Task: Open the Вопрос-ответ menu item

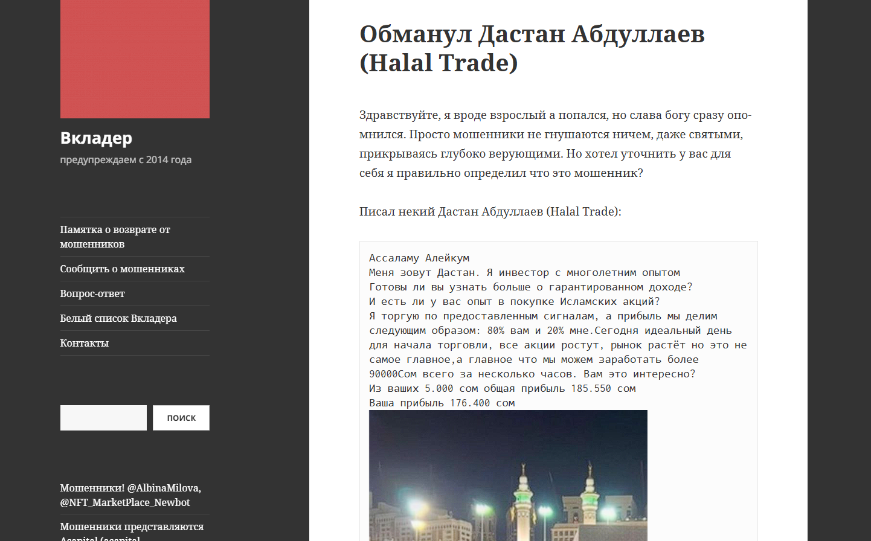Action: (x=92, y=293)
